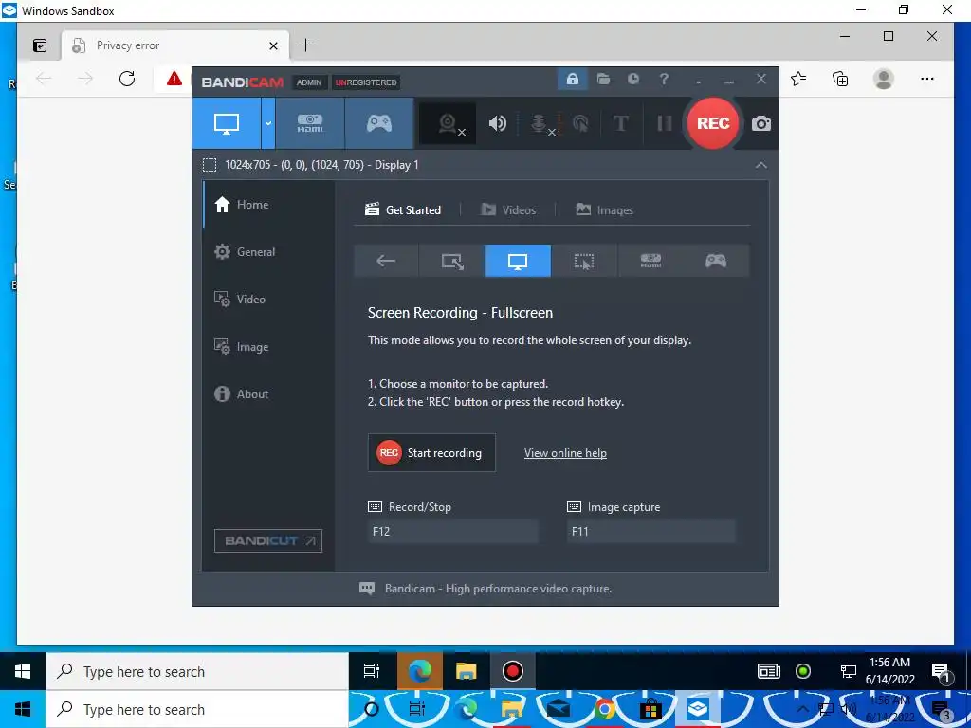Image resolution: width=971 pixels, height=728 pixels.
Task: Open scheduled recording clock icon
Action: point(632,80)
